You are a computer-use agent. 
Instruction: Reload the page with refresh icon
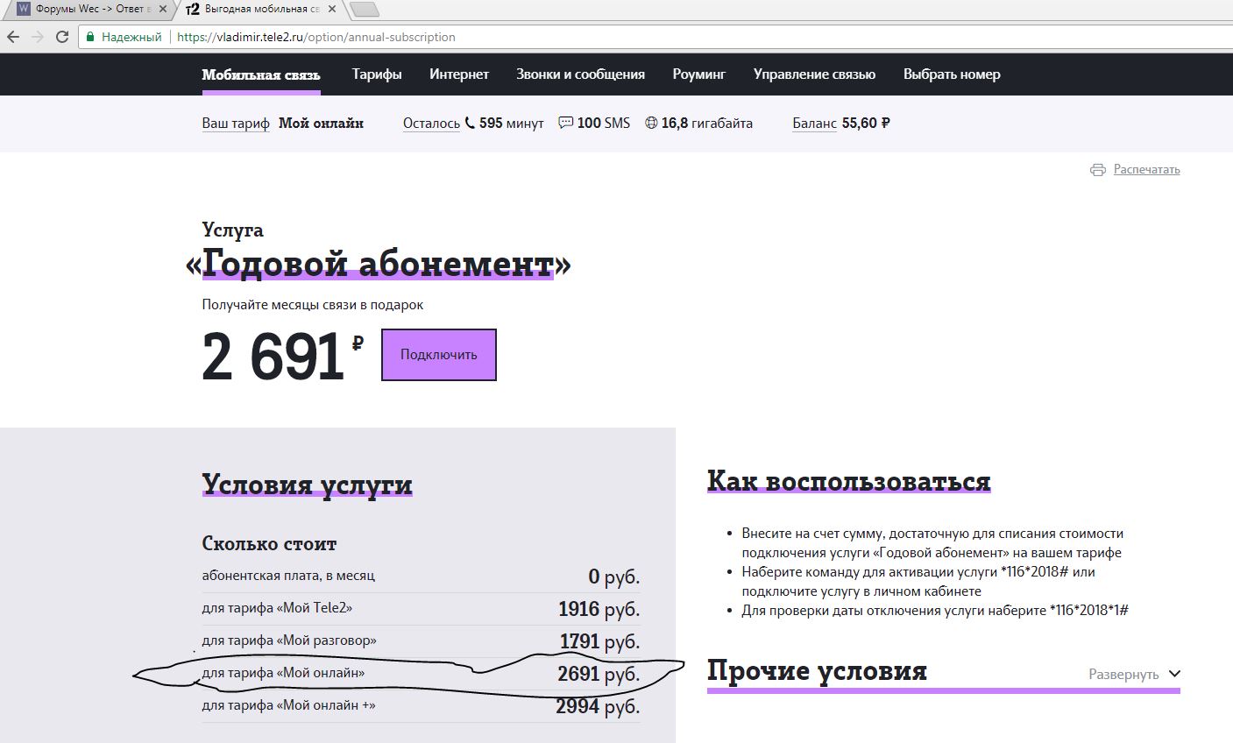[62, 37]
